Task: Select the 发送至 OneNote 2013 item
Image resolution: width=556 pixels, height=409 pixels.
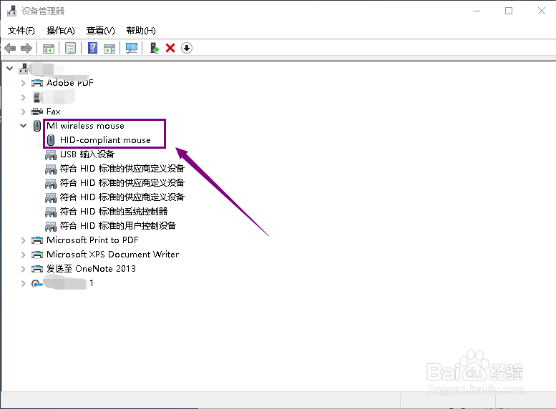Action: (91, 269)
